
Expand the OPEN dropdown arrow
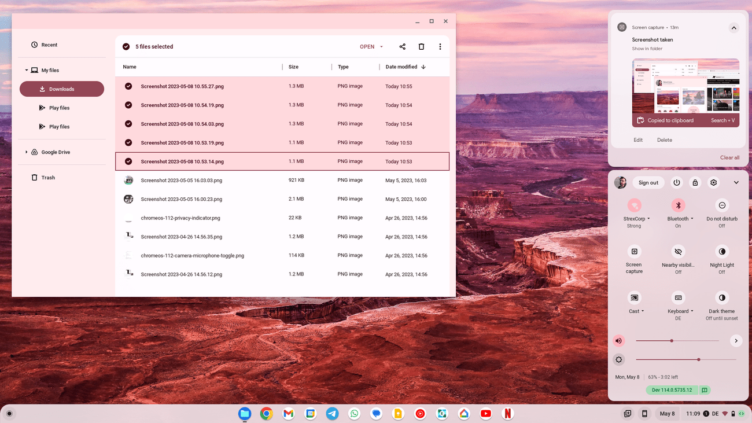(381, 47)
